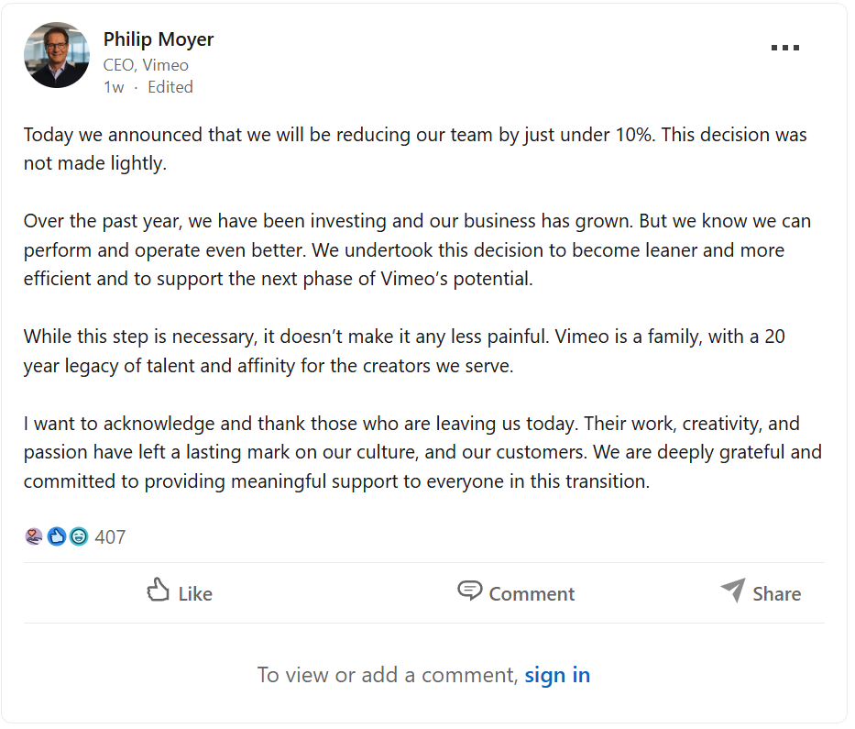The height and width of the screenshot is (729, 855).
Task: Open the three-dot post options menu
Action: point(785,48)
